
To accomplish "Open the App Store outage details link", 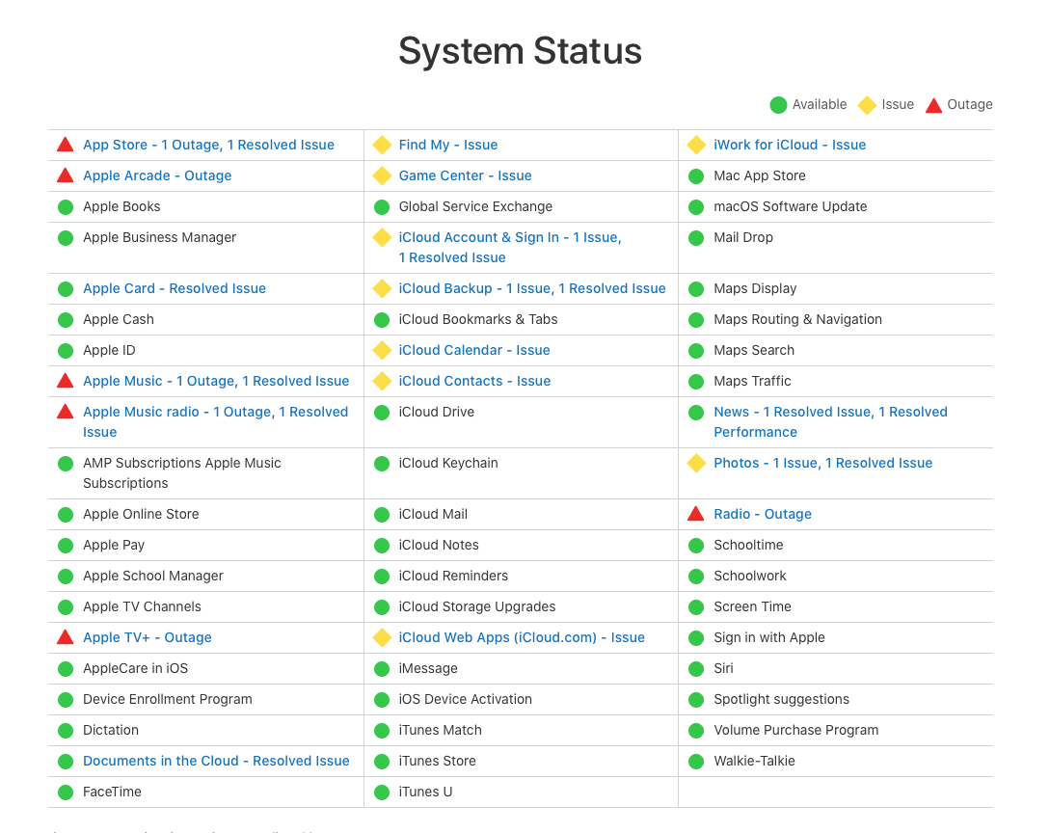I will click(x=208, y=145).
